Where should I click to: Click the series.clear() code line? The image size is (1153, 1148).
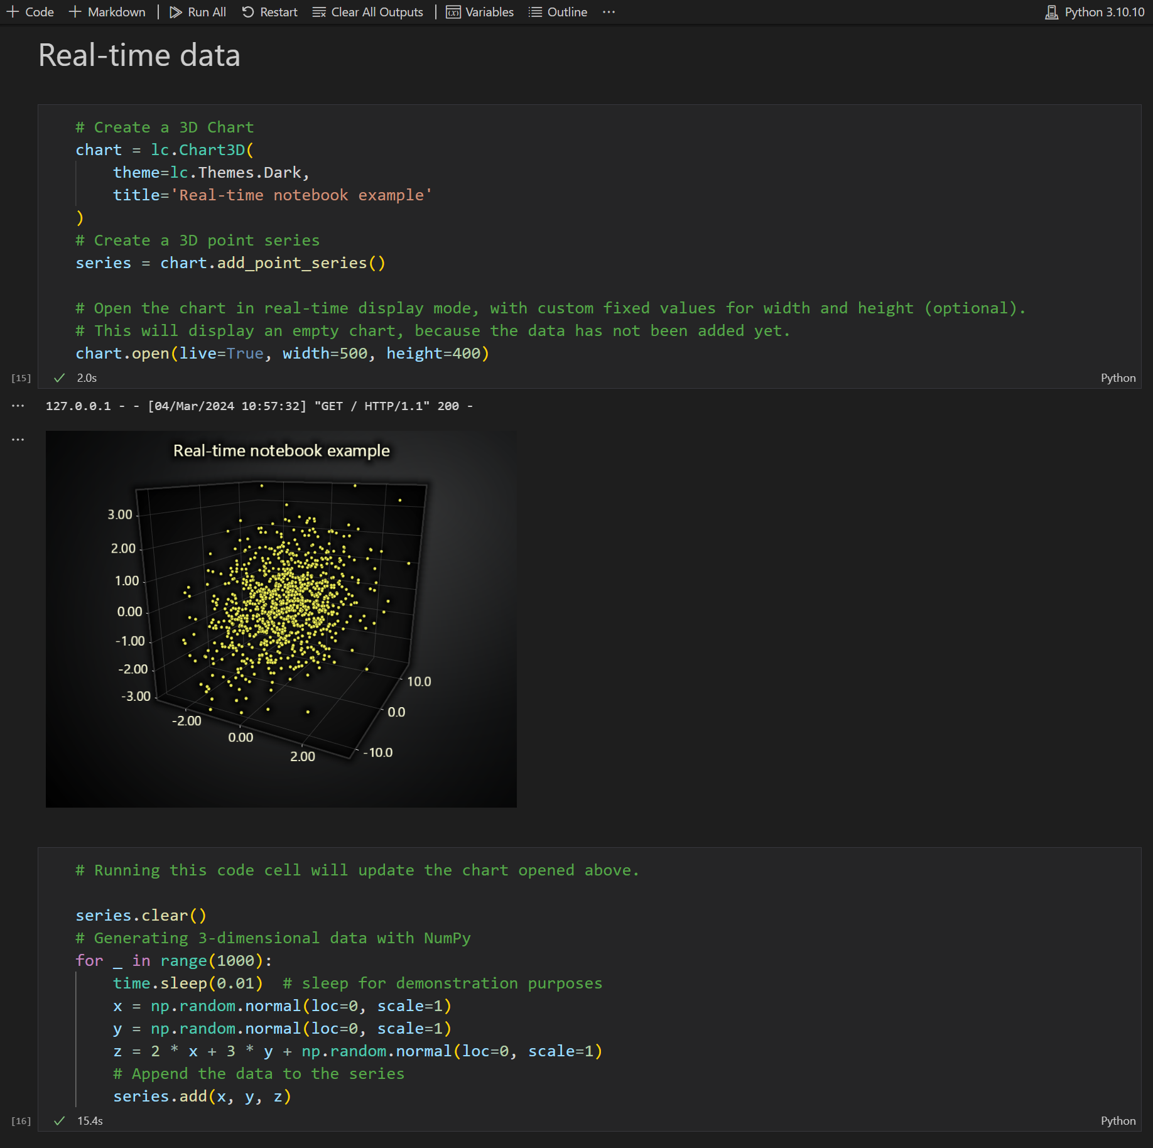(141, 916)
